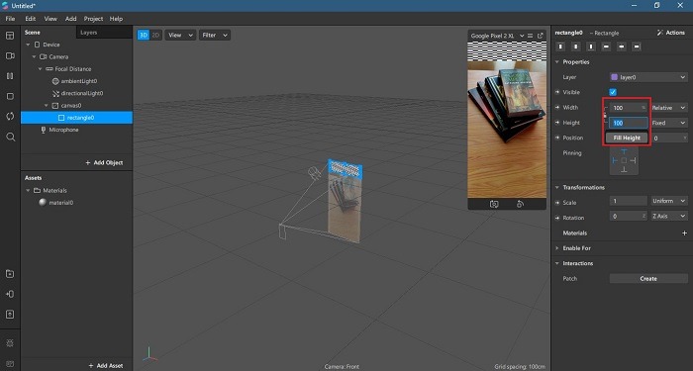Toggle the width-height link lock
This screenshot has height=371, width=693.
[606, 116]
